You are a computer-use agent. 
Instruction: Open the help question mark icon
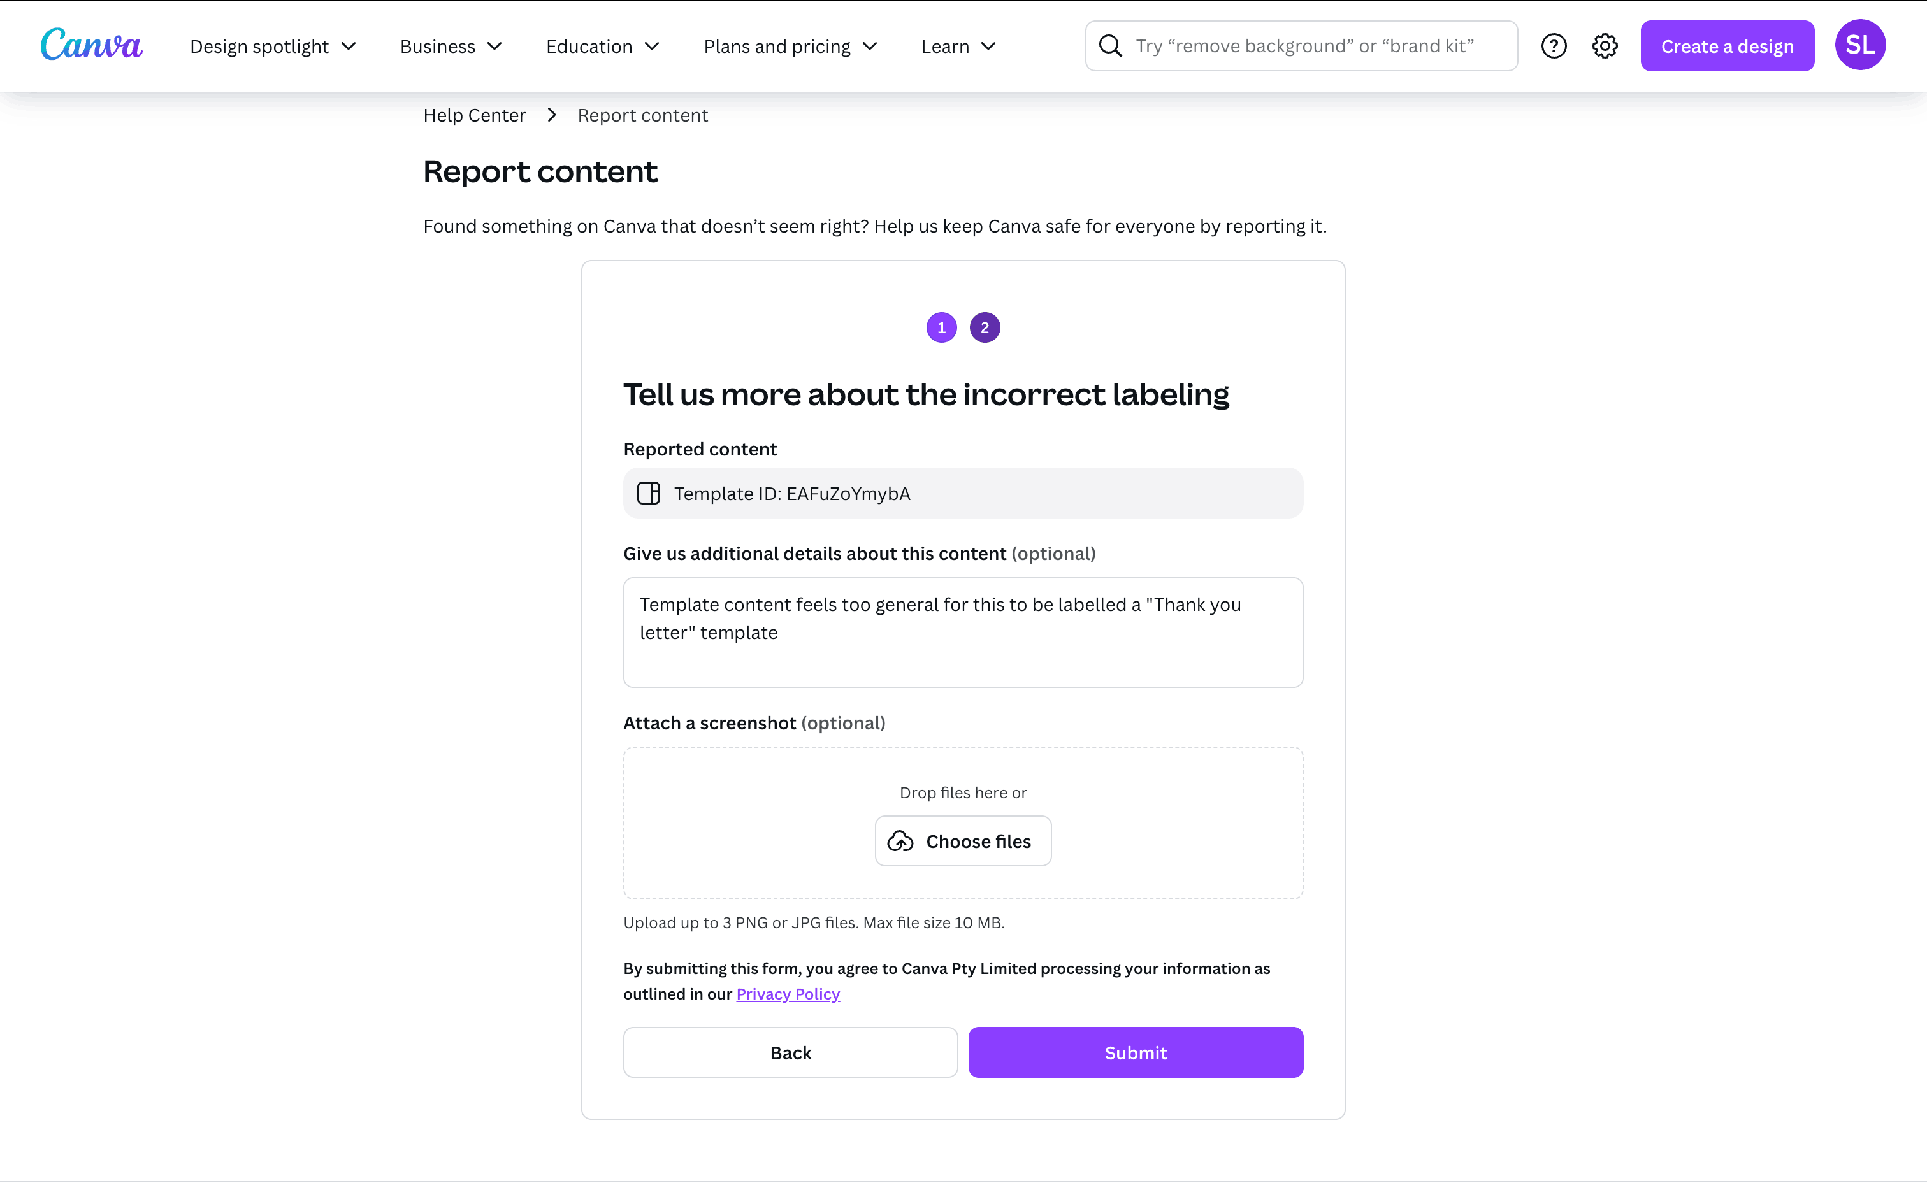click(x=1554, y=46)
